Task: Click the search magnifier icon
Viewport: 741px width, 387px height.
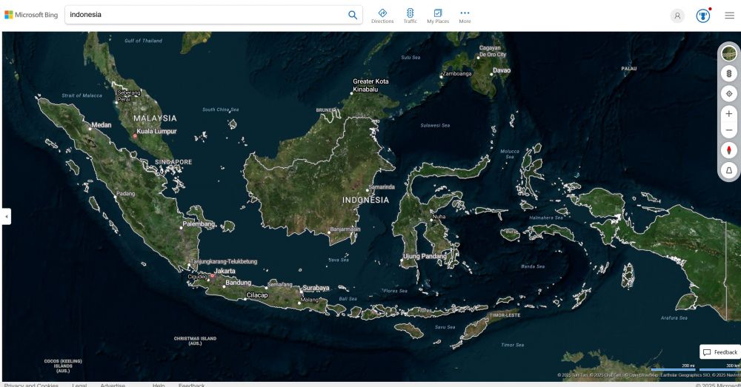Action: click(x=353, y=15)
